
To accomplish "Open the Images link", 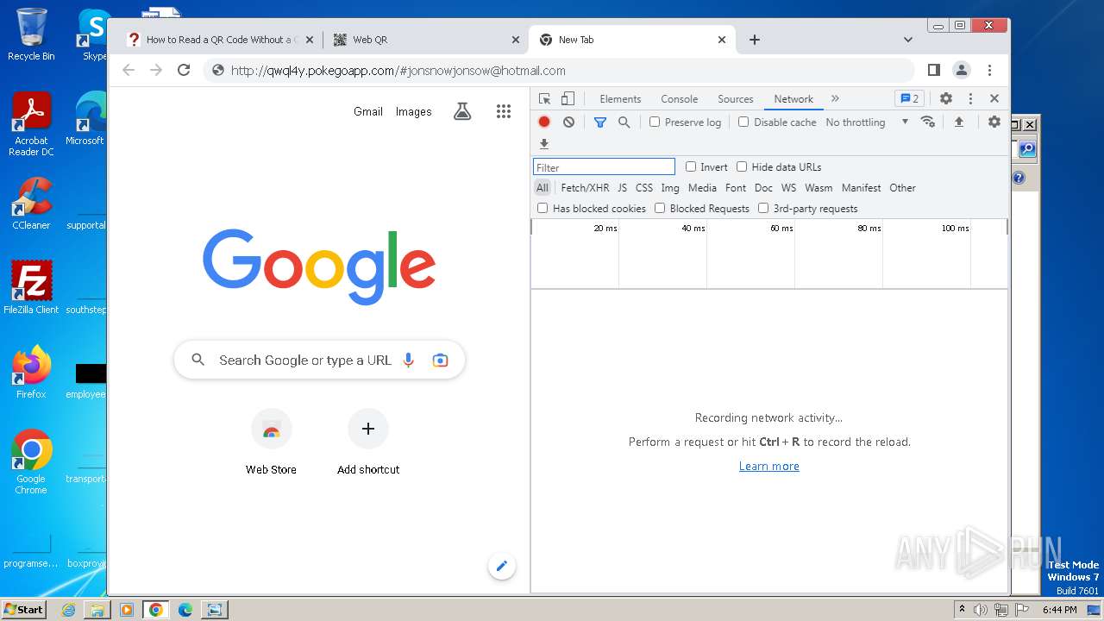I will pos(413,111).
